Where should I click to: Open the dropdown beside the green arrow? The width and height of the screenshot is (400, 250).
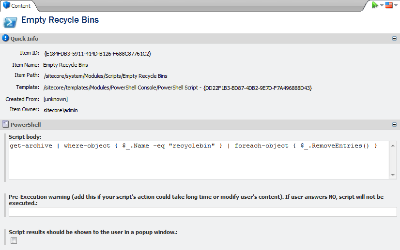(x=382, y=5)
